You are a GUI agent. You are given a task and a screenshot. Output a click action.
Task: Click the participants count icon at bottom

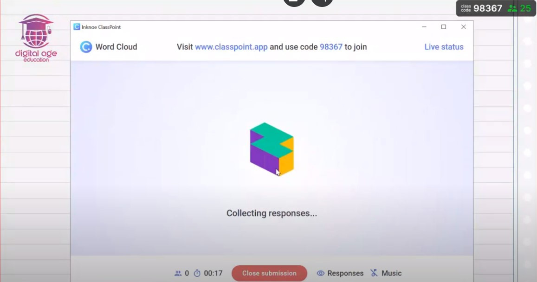[178, 273]
